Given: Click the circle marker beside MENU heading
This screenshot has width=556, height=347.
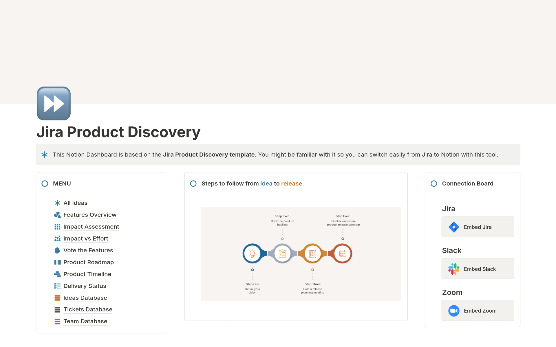Looking at the screenshot, I should click(45, 183).
